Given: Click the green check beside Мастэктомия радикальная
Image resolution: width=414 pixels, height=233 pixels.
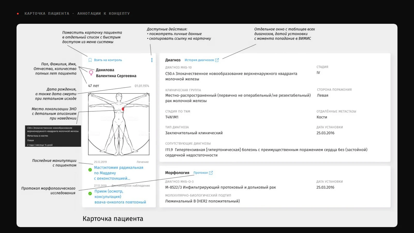Looking at the screenshot, I should [90, 170].
